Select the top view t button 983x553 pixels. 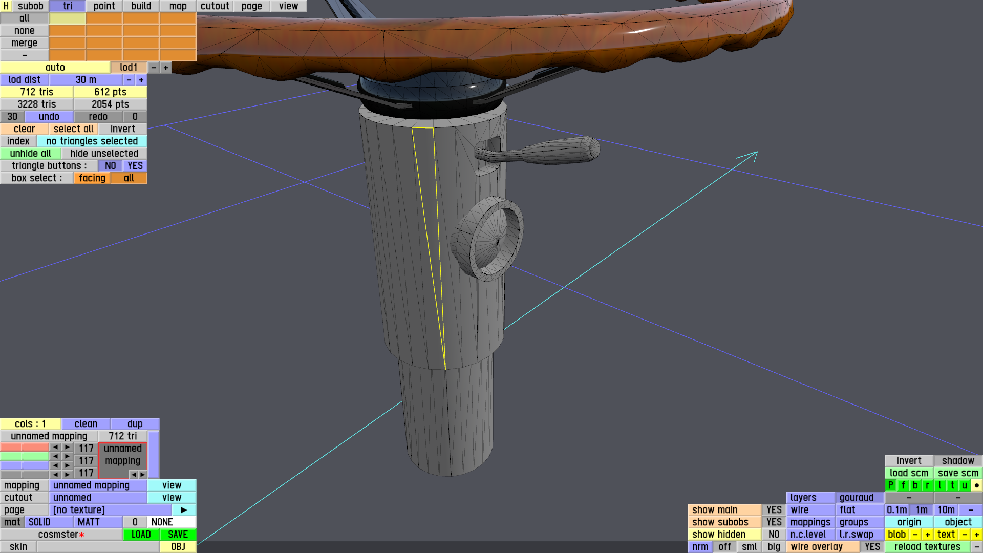point(952,485)
